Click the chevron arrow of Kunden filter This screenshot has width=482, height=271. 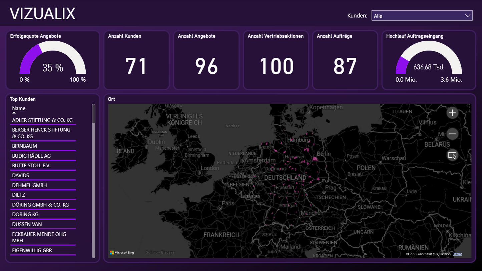pos(467,16)
